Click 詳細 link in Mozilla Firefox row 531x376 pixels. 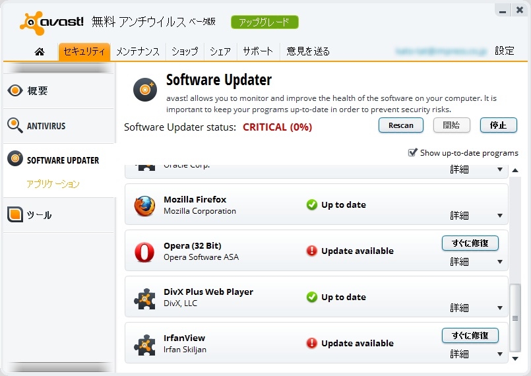tap(459, 216)
